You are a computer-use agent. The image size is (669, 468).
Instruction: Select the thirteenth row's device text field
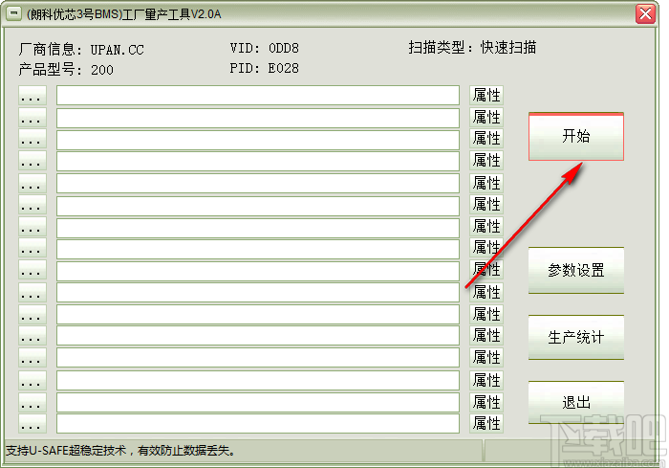click(258, 357)
